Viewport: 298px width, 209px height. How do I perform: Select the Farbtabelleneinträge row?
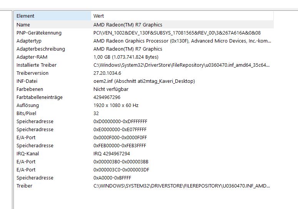click(x=40, y=97)
